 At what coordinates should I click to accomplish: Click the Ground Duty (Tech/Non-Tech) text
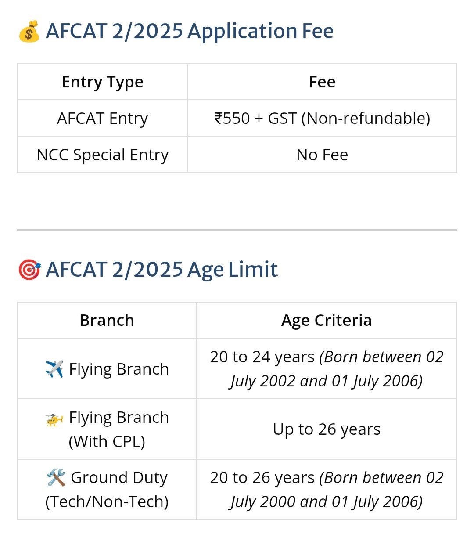[x=107, y=490]
